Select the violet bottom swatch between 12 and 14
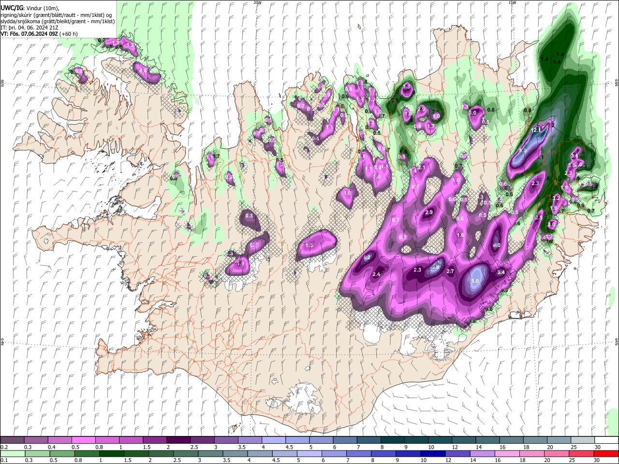This screenshot has height=464, width=619. pyautogui.click(x=457, y=453)
